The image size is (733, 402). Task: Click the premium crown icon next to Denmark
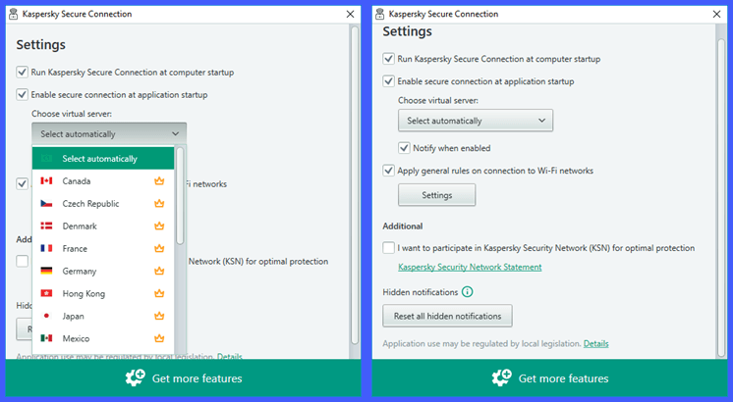[x=159, y=226]
